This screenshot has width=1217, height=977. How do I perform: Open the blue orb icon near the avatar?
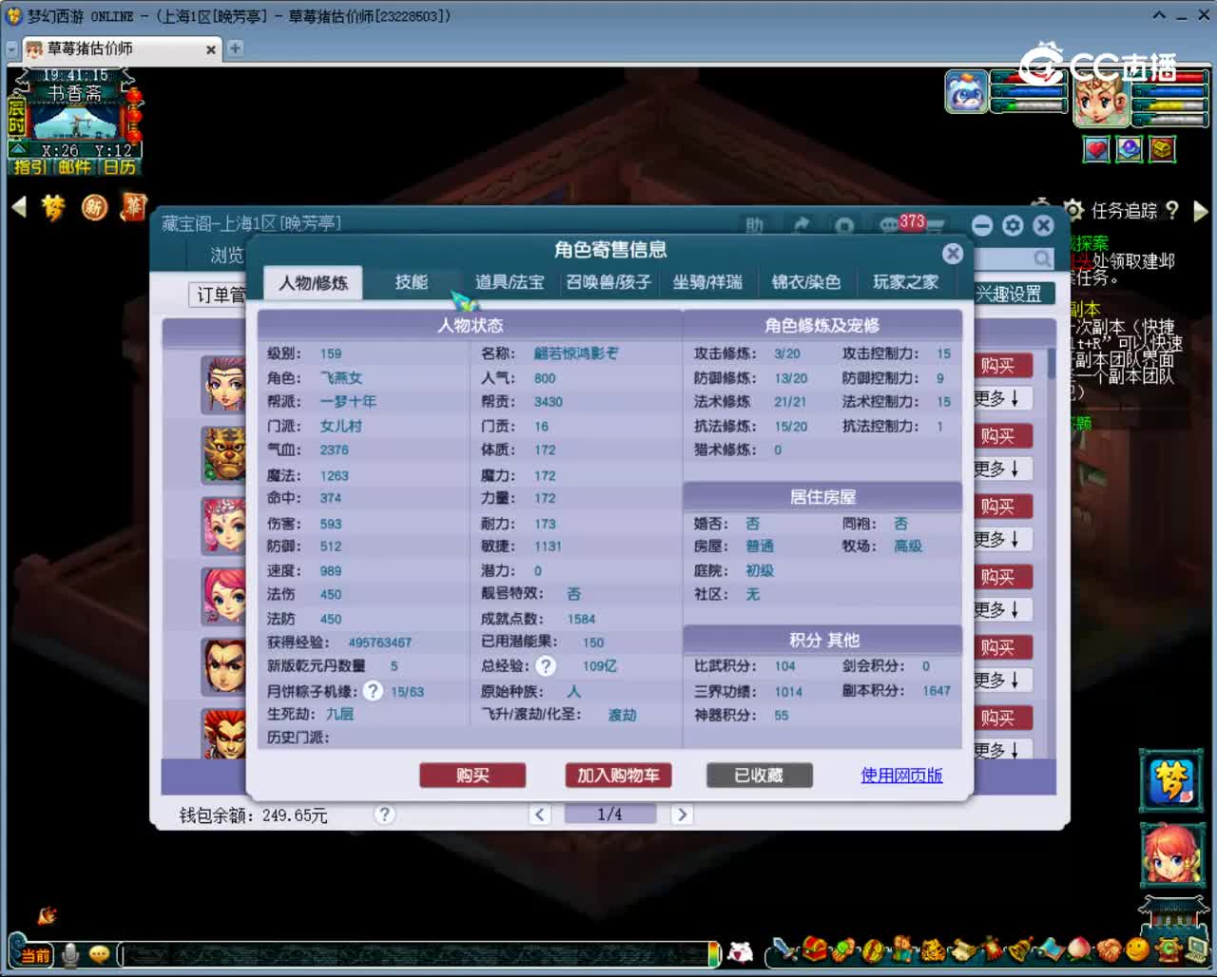(1129, 149)
